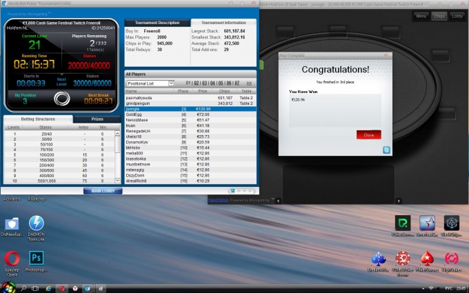Launch PokerStars from the desktop
Viewport: 469px width, 293px height.
point(427,261)
